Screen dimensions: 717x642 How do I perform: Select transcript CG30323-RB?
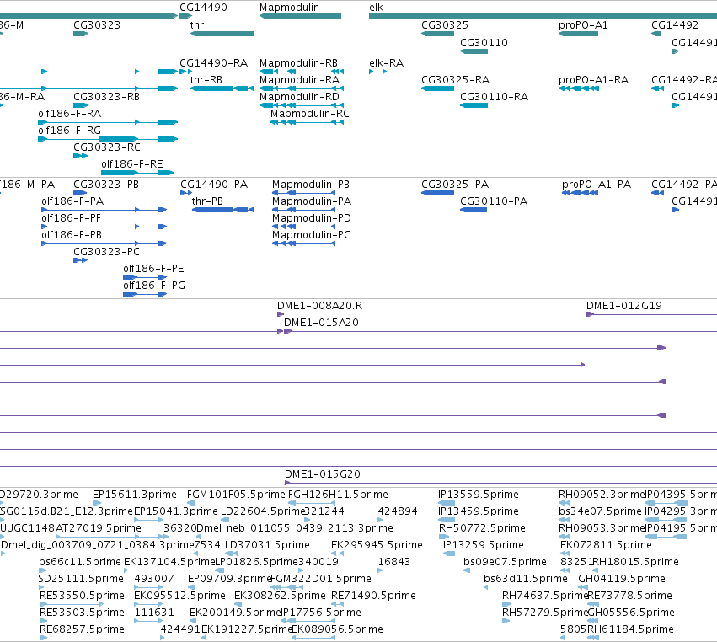(x=106, y=97)
